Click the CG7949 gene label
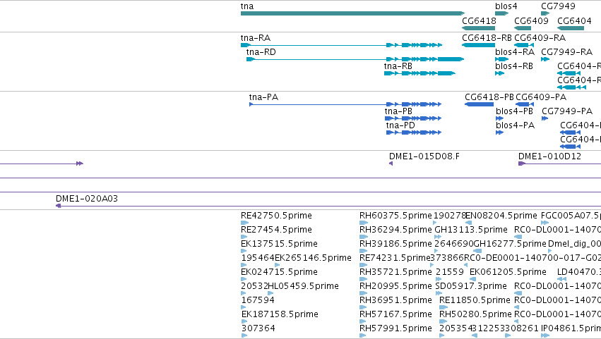 coord(558,6)
